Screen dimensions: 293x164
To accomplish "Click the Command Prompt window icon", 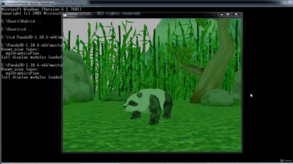I will 3,4.
